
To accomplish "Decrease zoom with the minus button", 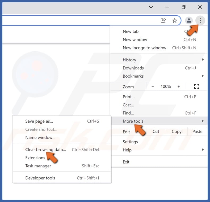I will 153,87.
